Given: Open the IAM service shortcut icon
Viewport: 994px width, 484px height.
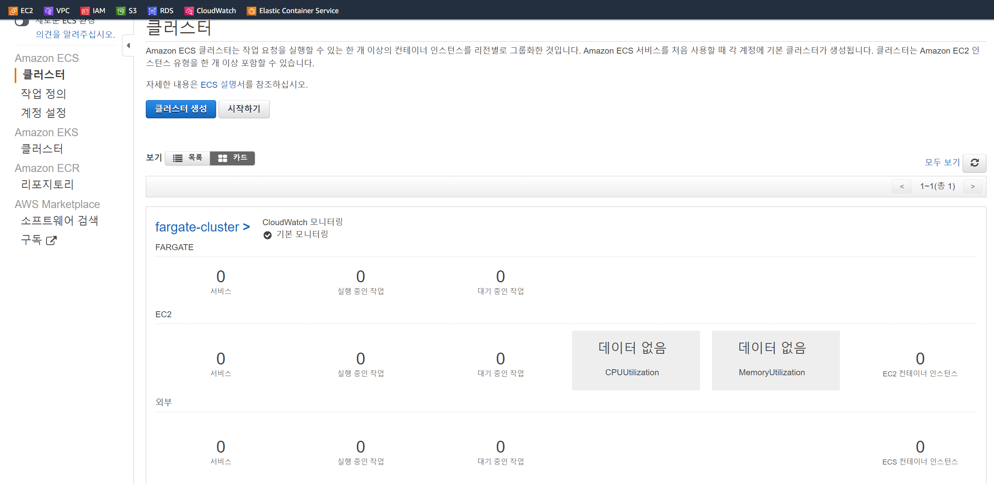Looking at the screenshot, I should [85, 11].
